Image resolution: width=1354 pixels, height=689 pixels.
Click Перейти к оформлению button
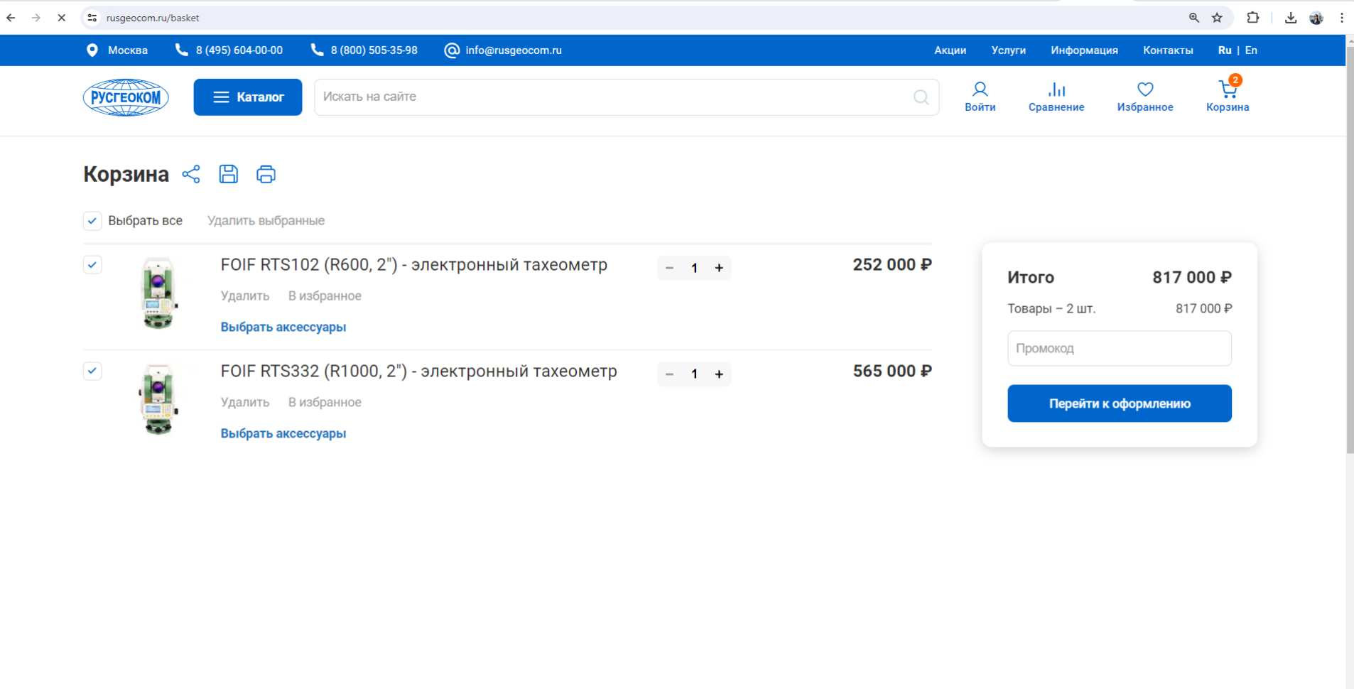tap(1120, 403)
